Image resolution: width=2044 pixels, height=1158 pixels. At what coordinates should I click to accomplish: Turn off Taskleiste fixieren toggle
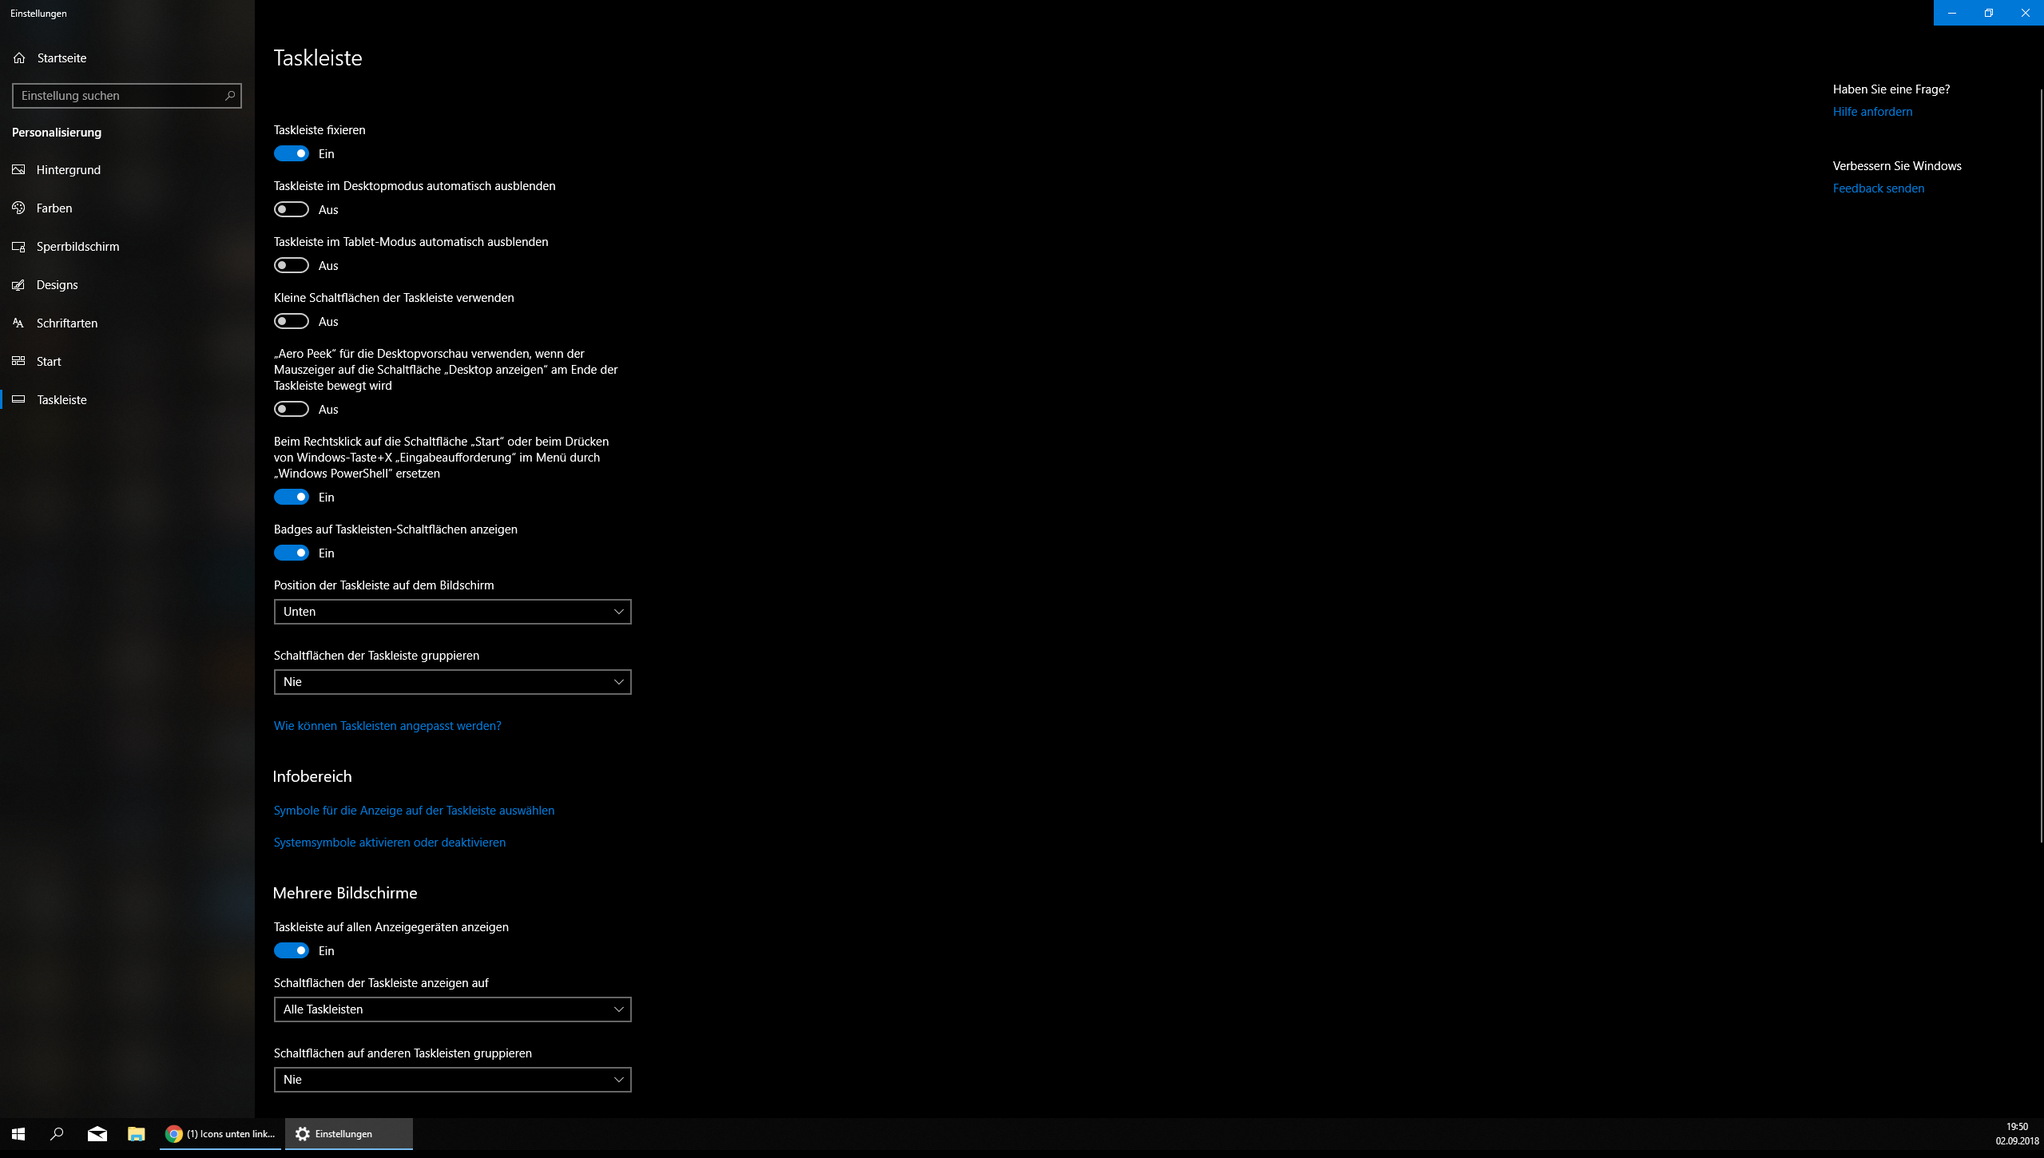(x=292, y=153)
